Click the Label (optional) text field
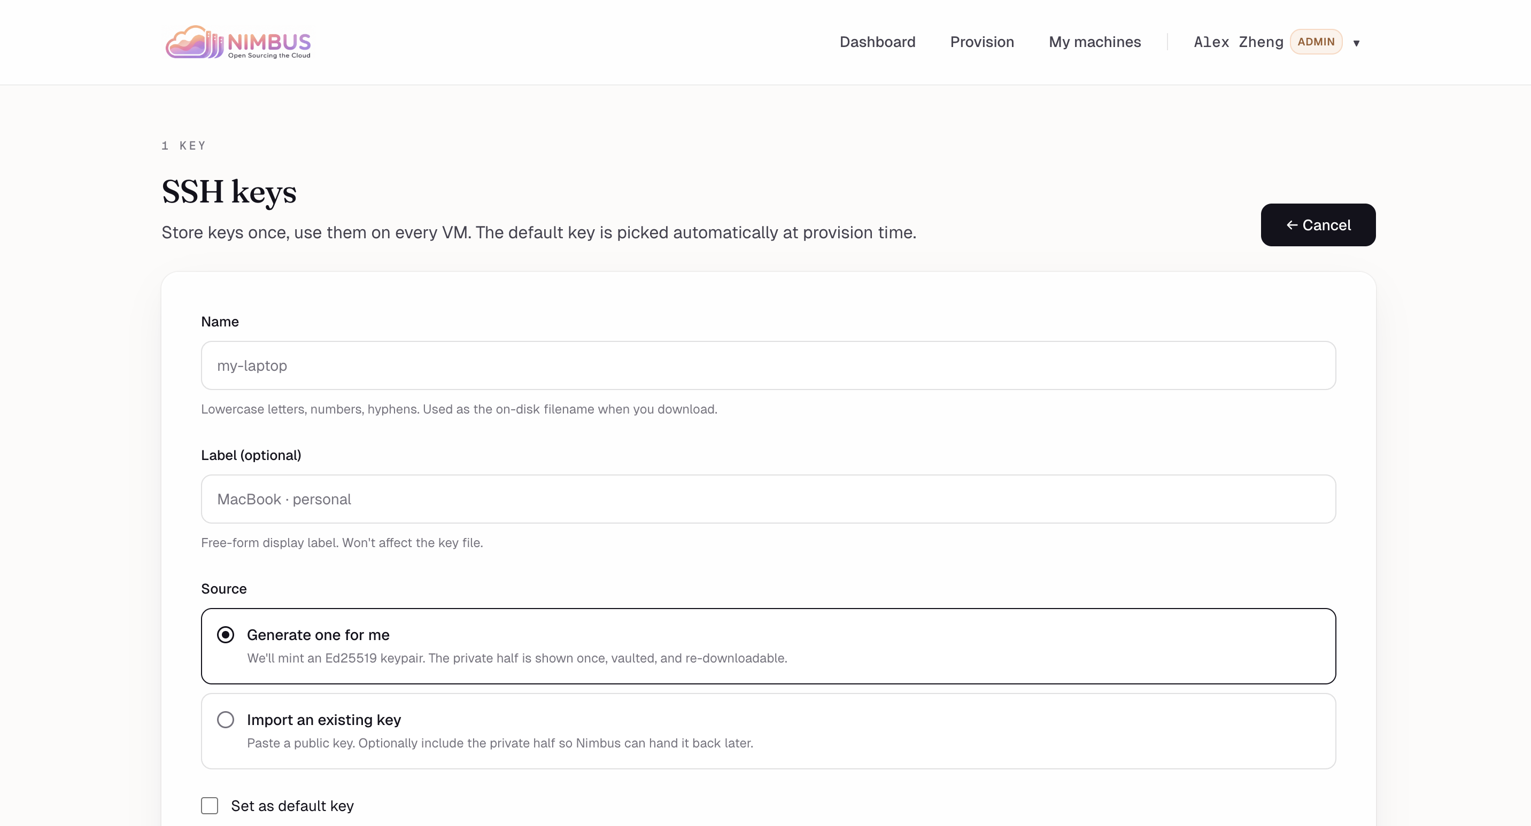The width and height of the screenshot is (1531, 826). [768, 500]
